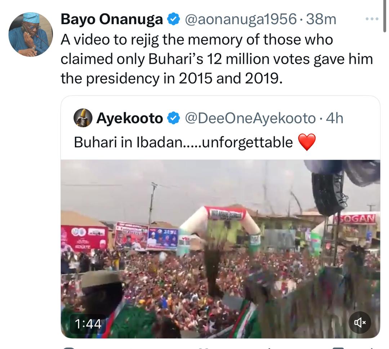
Task: Click the 38m post timestamp
Action: click(x=321, y=19)
